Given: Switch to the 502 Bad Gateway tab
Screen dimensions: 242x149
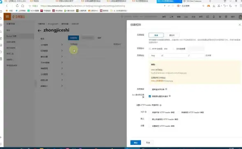Looking at the screenshot, I should point(194,1).
